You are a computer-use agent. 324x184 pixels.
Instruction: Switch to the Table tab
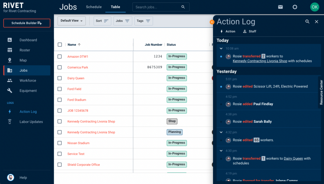point(115,7)
